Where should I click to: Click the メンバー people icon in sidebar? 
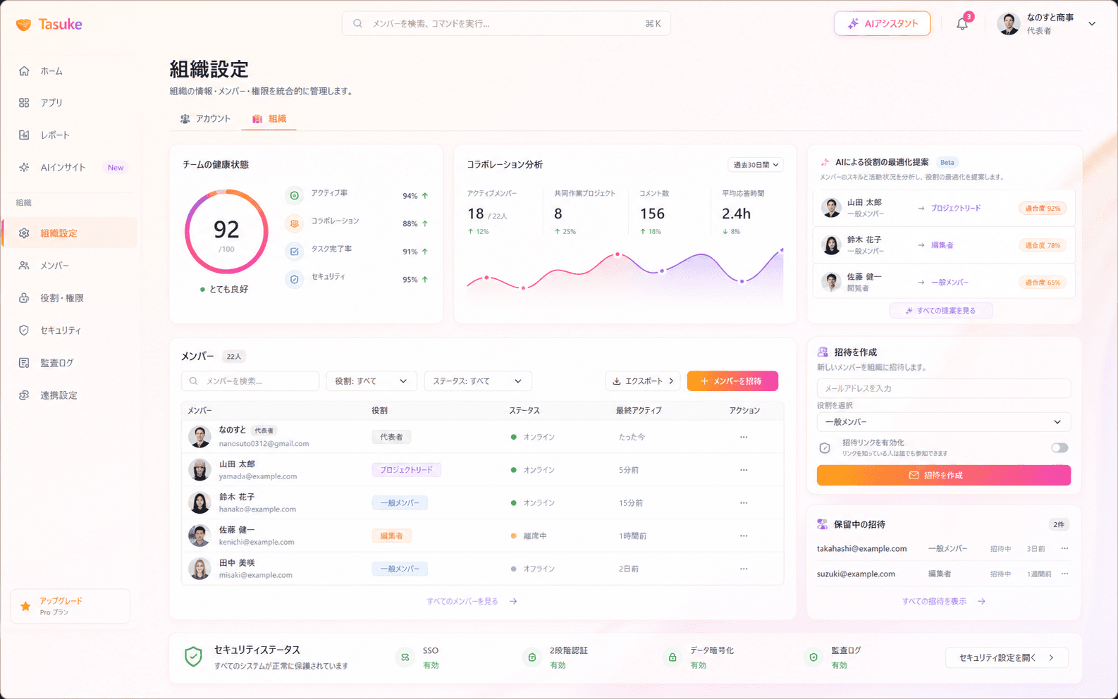point(24,266)
